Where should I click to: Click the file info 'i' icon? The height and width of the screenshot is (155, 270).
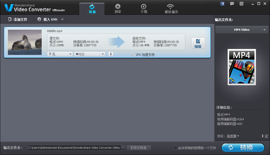tap(111, 54)
